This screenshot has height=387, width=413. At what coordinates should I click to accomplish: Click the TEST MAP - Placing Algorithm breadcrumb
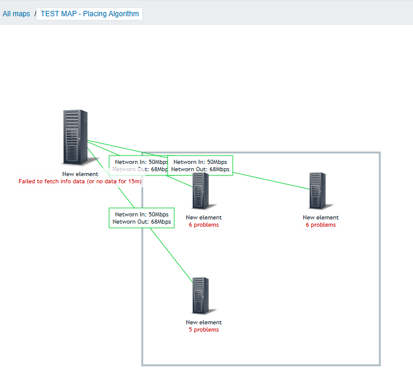pyautogui.click(x=89, y=14)
